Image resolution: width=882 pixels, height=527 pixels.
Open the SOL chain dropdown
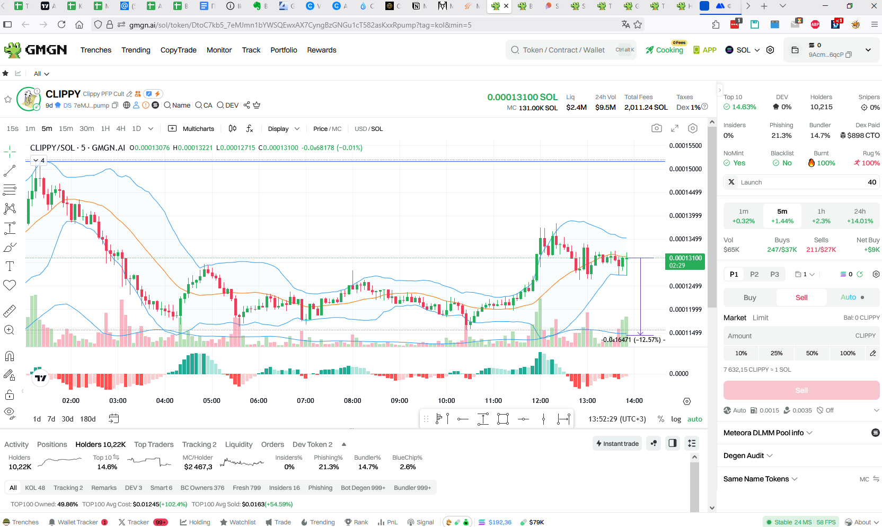click(742, 50)
